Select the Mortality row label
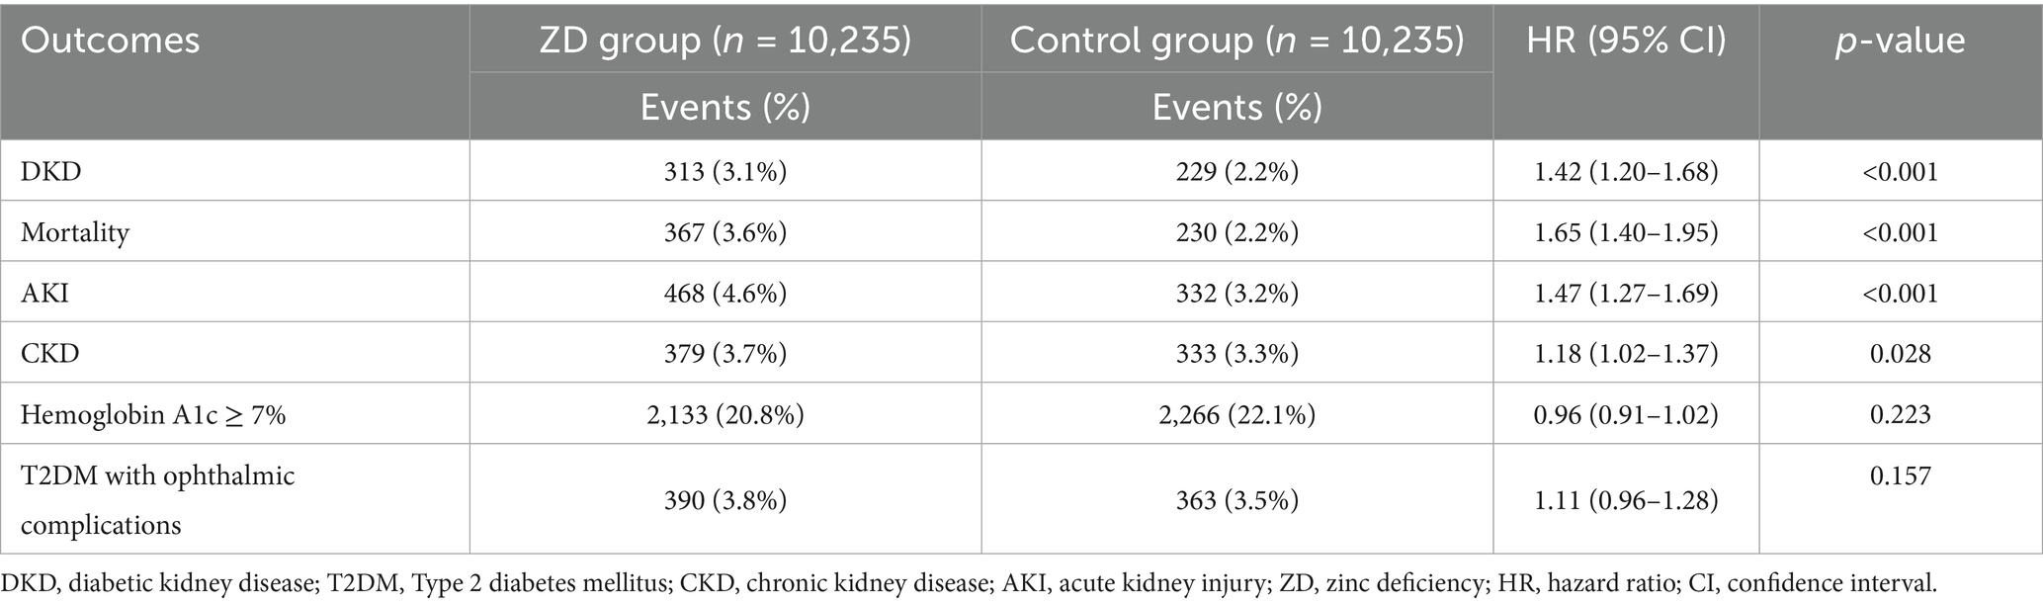This screenshot has width=2043, height=605. click(x=75, y=232)
